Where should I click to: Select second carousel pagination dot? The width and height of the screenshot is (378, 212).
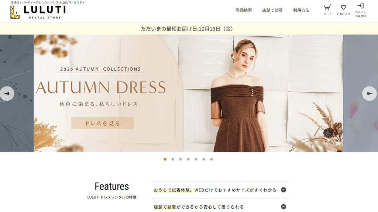pyautogui.click(x=173, y=159)
